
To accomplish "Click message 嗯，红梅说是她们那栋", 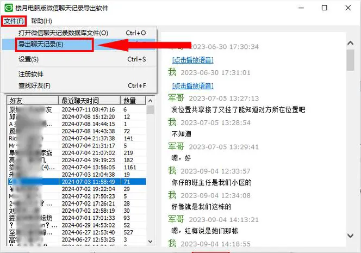I will [x=204, y=231].
